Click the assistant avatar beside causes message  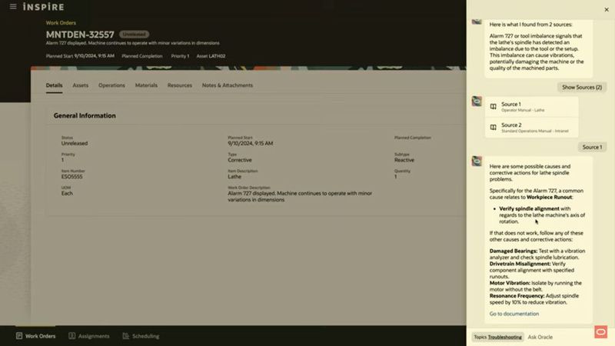[477, 161]
